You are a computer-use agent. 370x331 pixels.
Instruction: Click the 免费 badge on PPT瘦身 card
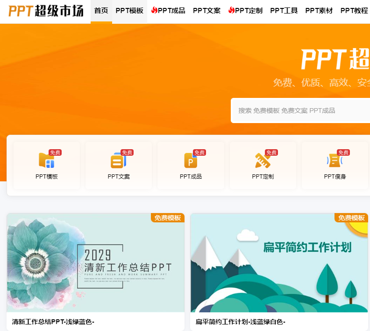(x=343, y=152)
